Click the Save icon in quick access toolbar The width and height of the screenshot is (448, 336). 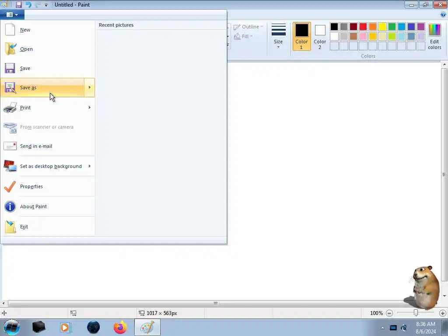tap(18, 4)
